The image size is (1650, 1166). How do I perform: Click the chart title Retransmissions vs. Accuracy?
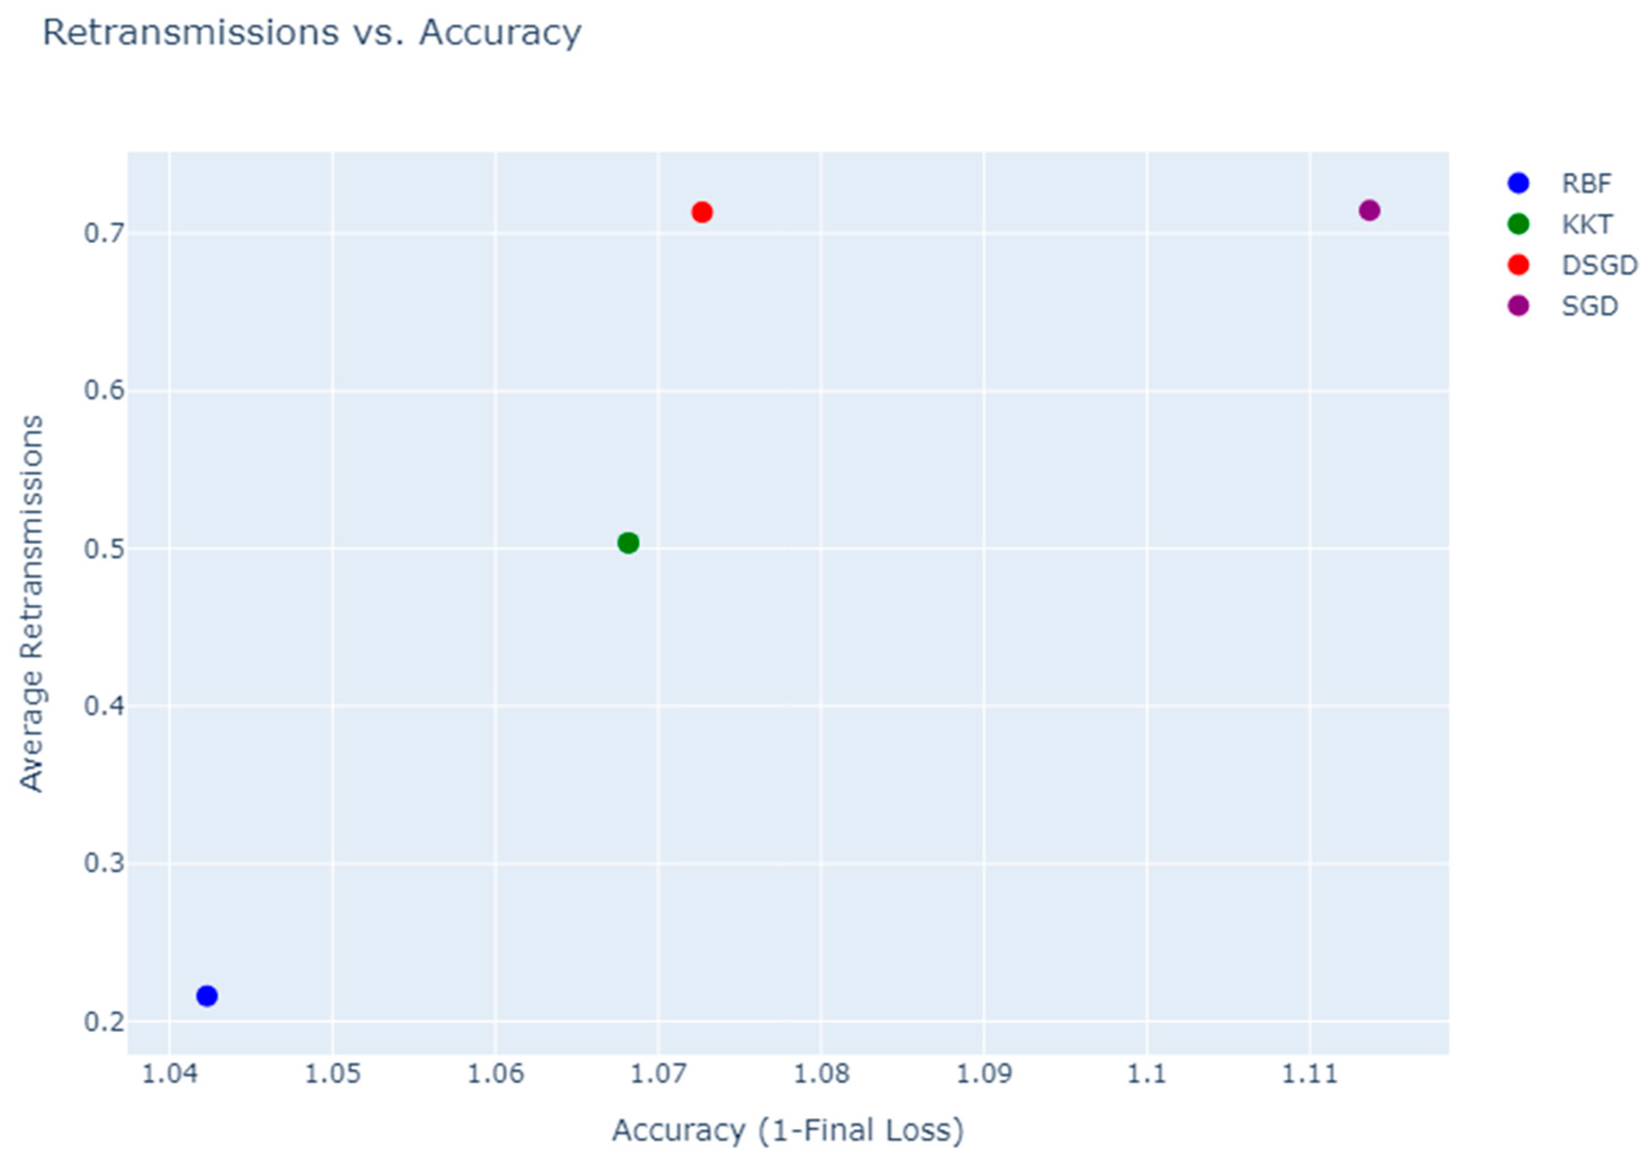click(x=312, y=33)
